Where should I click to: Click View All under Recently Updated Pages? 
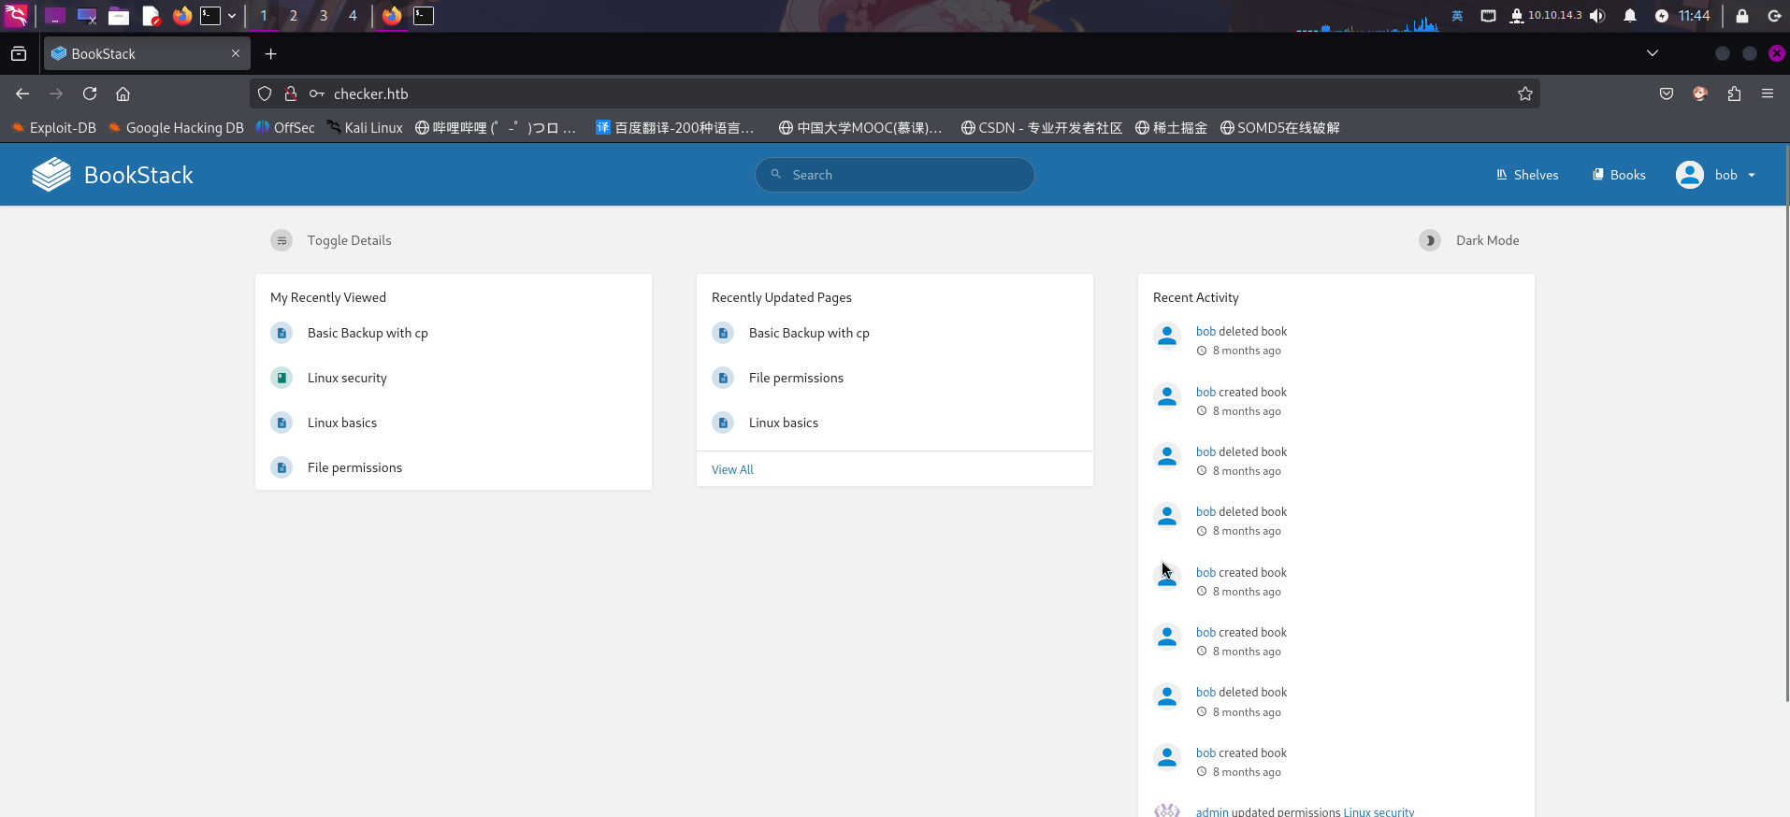(732, 469)
